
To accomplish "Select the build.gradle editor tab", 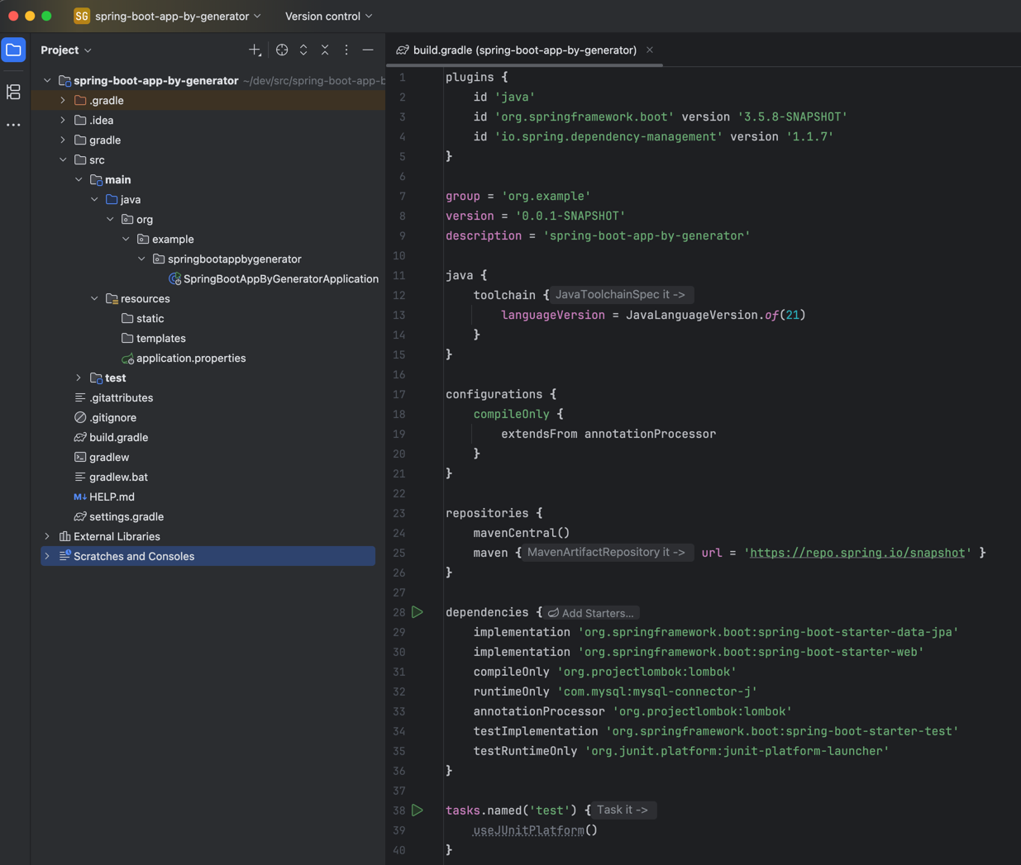I will click(524, 50).
